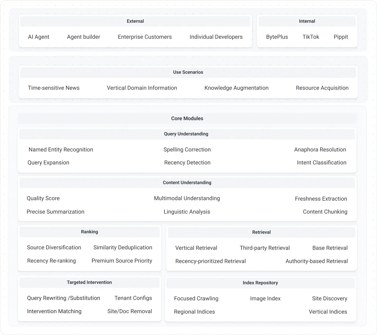Click Similarity Deduplication in Ranking

coord(123,248)
